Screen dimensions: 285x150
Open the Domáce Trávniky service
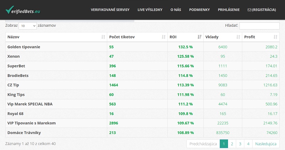[x=24, y=133]
